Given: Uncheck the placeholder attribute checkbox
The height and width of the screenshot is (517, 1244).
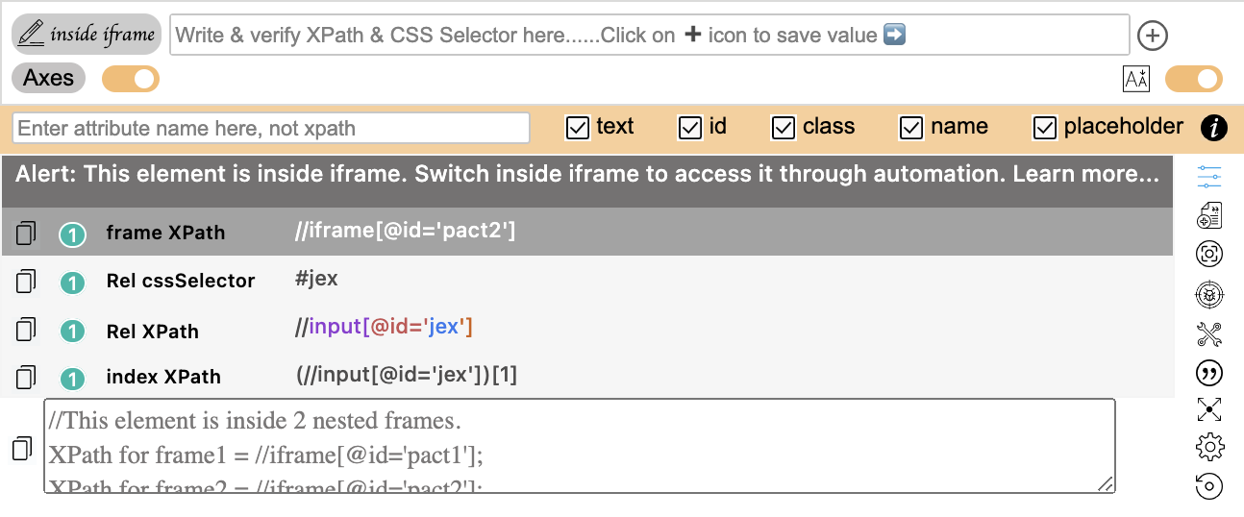Looking at the screenshot, I should coord(1045,127).
